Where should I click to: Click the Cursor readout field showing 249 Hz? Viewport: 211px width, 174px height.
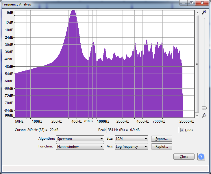coord(62,130)
